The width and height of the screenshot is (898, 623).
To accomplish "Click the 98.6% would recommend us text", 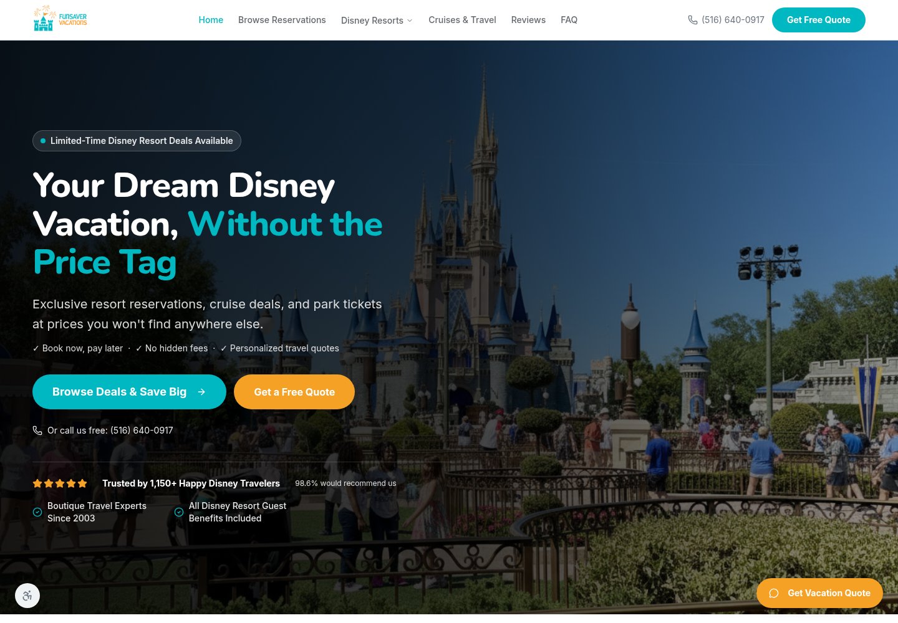I will pos(345,483).
